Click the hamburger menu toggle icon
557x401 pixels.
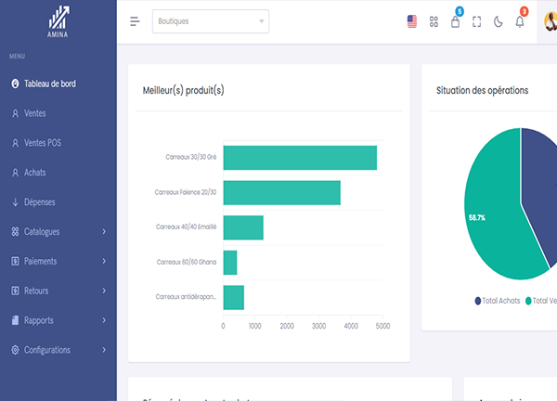click(x=135, y=21)
